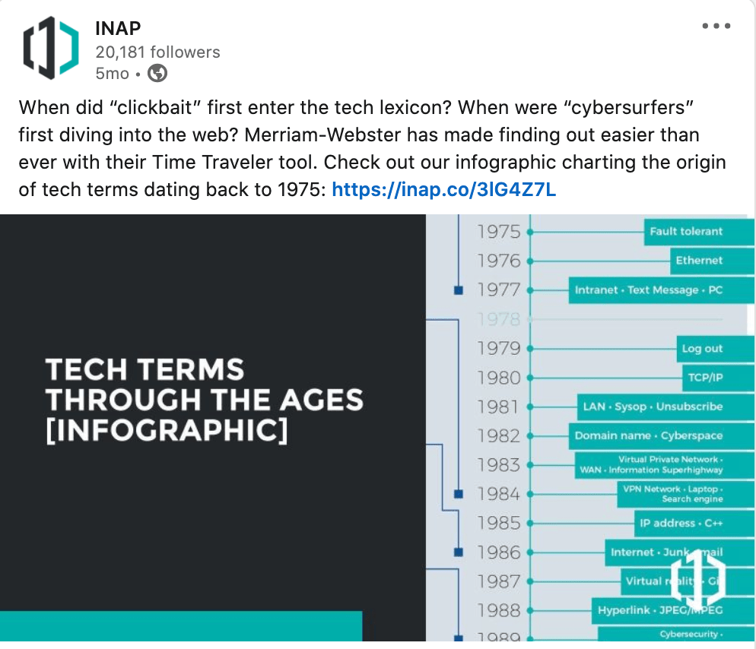Click the INAP company name

118,29
